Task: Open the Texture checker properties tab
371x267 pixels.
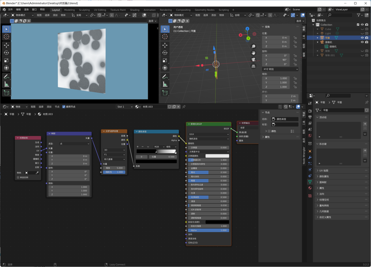Action: (x=310, y=196)
